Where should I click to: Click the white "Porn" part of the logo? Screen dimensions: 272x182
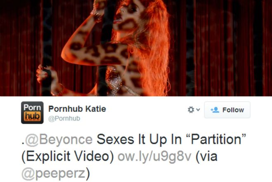(32, 107)
